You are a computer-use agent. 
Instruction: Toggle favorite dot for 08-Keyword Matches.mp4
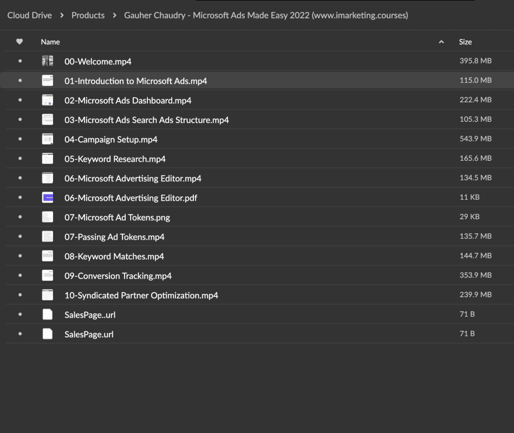(x=20, y=256)
